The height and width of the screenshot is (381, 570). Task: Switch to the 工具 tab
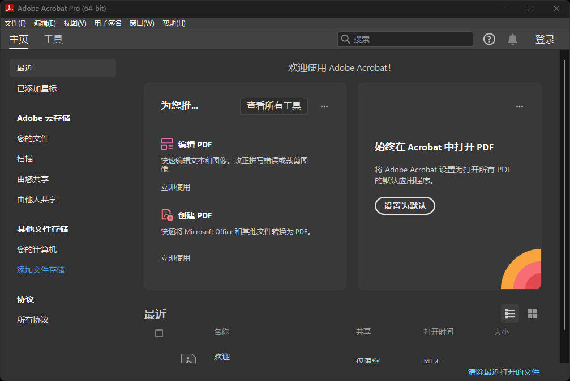pos(53,39)
